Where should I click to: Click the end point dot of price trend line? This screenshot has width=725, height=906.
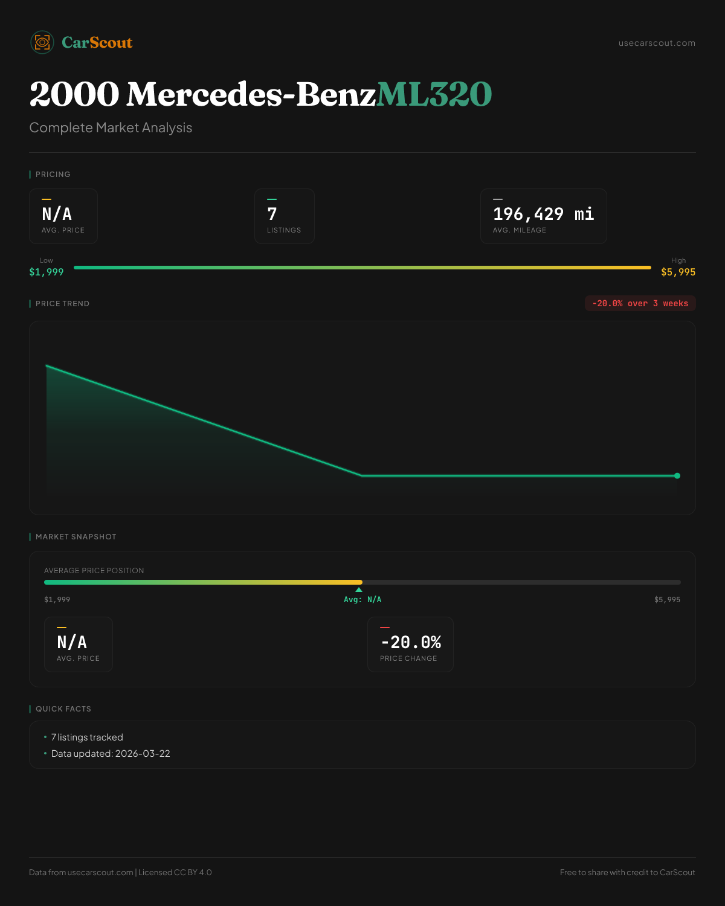pos(677,476)
